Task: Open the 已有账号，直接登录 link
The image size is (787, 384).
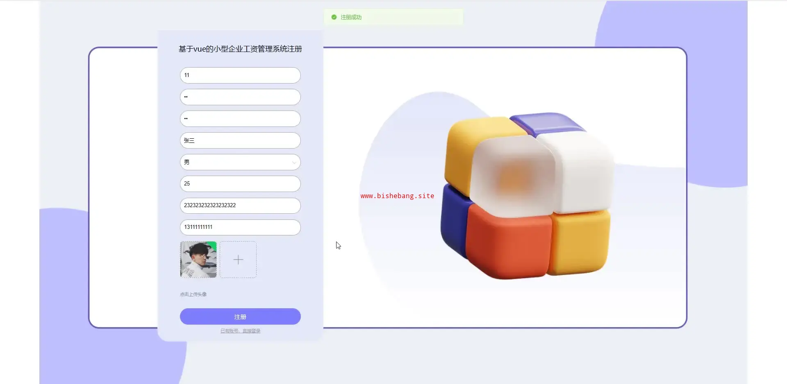Action: (x=240, y=331)
